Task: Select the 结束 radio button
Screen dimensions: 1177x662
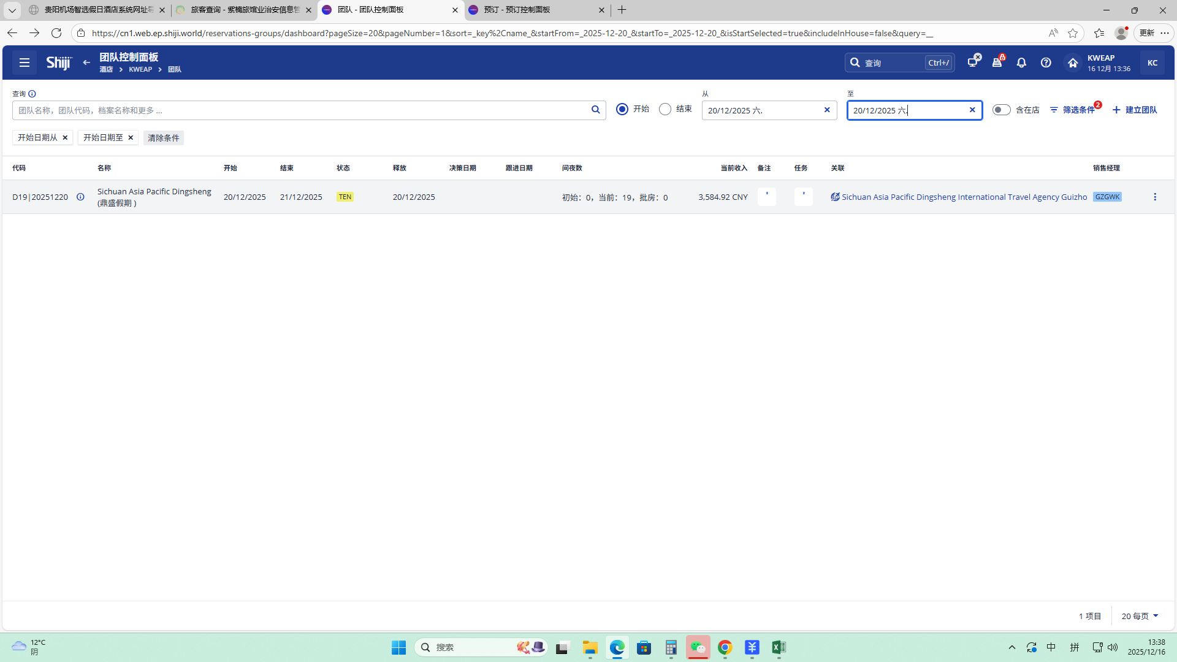Action: (665, 109)
